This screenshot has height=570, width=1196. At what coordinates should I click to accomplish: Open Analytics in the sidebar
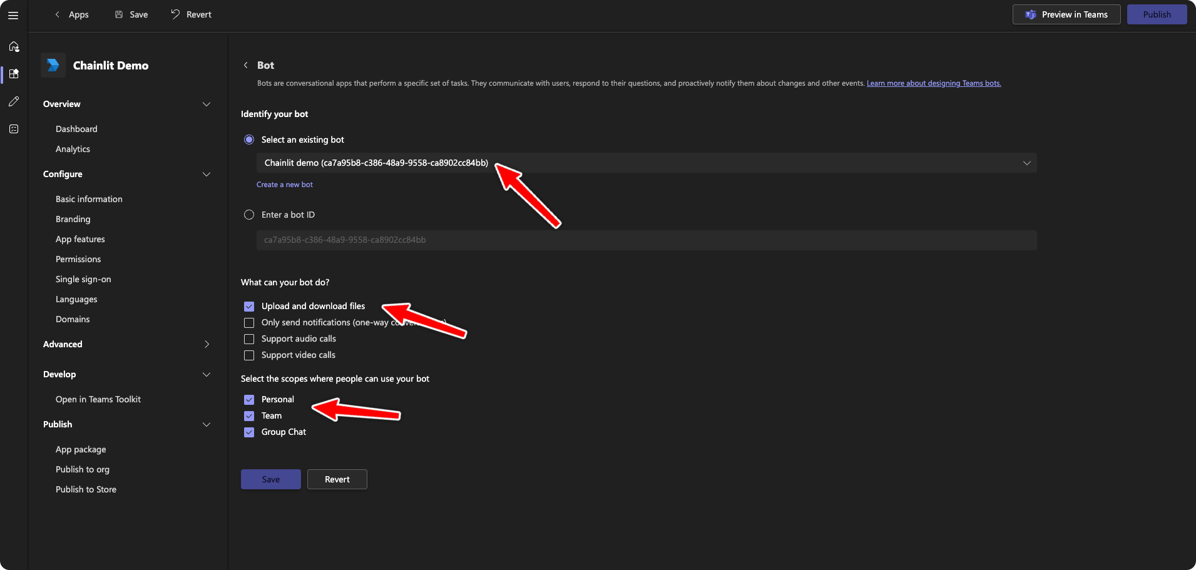(73, 149)
